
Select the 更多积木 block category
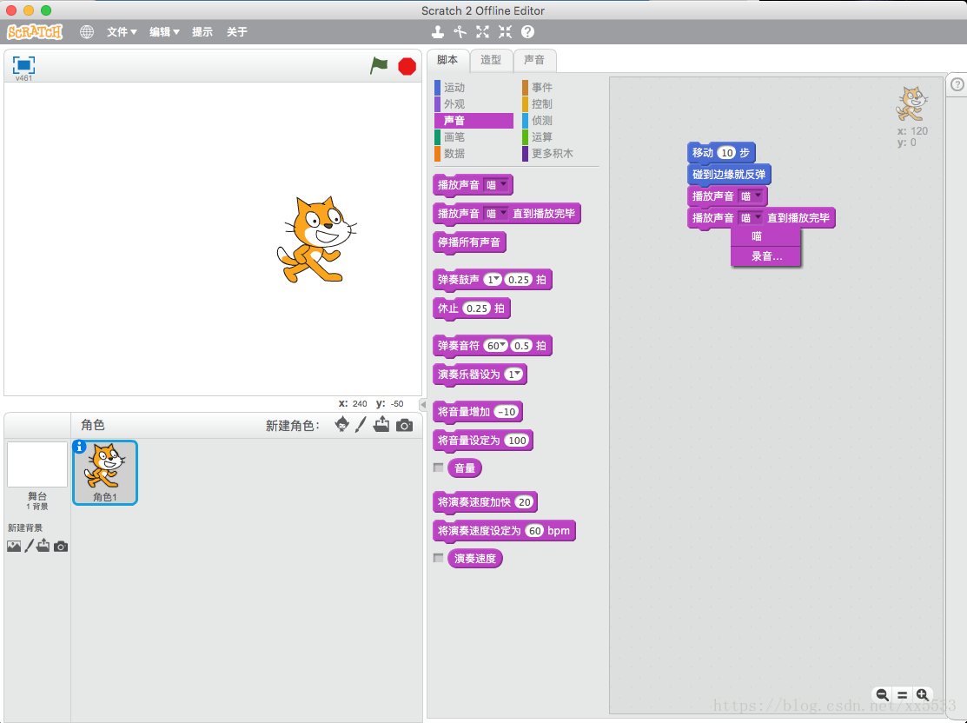tap(560, 154)
